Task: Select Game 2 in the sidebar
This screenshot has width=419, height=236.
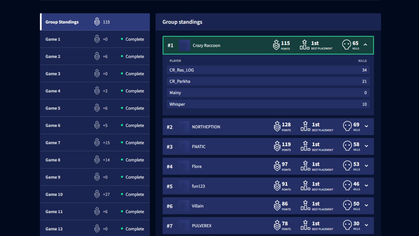Action: [95, 57]
